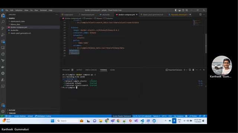Open the Edit menu
This screenshot has height=133, width=238.
point(12,10)
